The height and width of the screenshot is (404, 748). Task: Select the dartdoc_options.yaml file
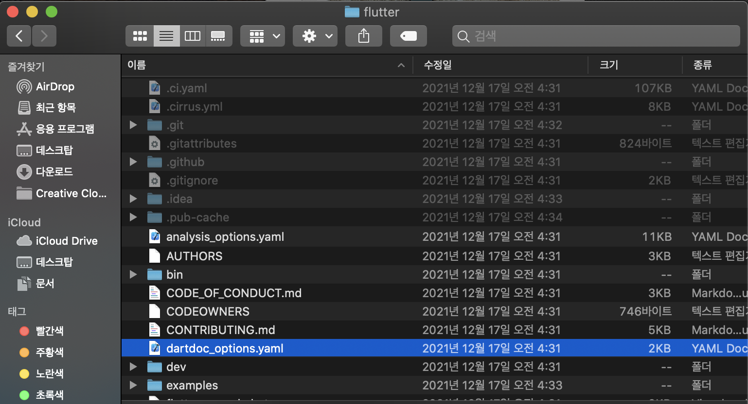click(435, 348)
